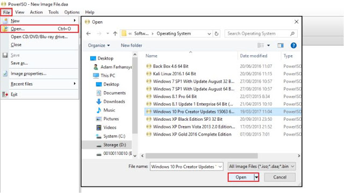Choose Open... from File menu
Viewport: 344px width, 193px height.
click(x=39, y=29)
